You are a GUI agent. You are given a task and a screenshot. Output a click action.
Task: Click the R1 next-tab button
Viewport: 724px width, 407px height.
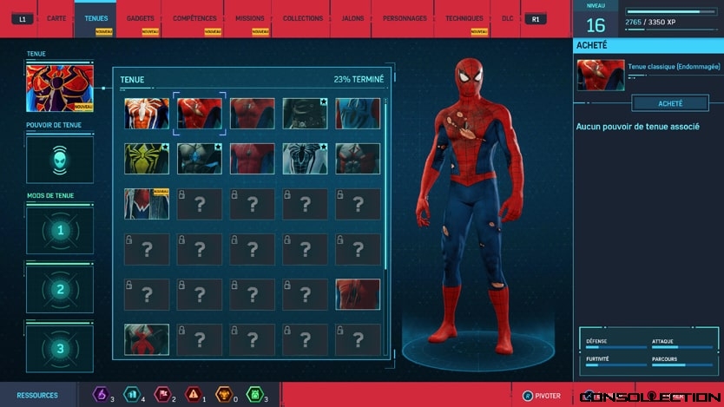pyautogui.click(x=535, y=19)
